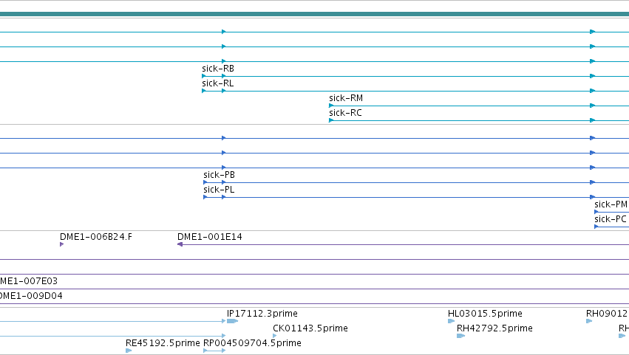Select the HL03015.5prime EST label
The height and width of the screenshot is (355, 629).
485,314
